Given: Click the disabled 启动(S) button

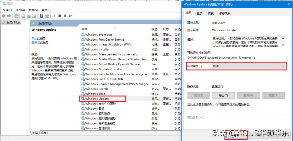Looking at the screenshot, I should (198, 95).
